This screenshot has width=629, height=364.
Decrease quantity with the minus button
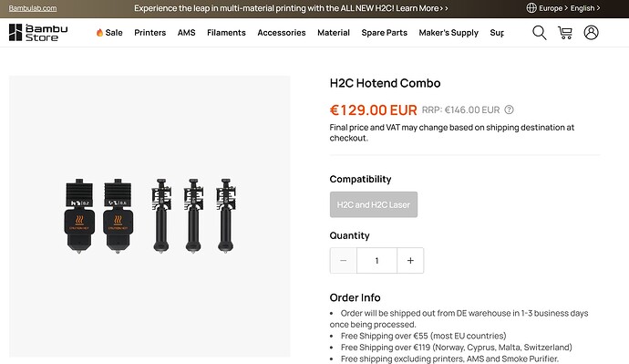tap(343, 261)
